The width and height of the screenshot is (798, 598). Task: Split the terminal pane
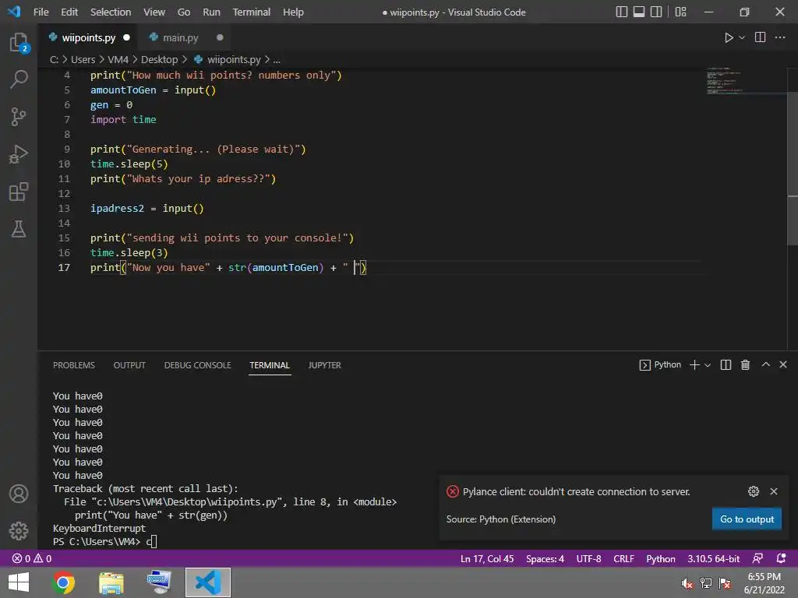(x=726, y=364)
